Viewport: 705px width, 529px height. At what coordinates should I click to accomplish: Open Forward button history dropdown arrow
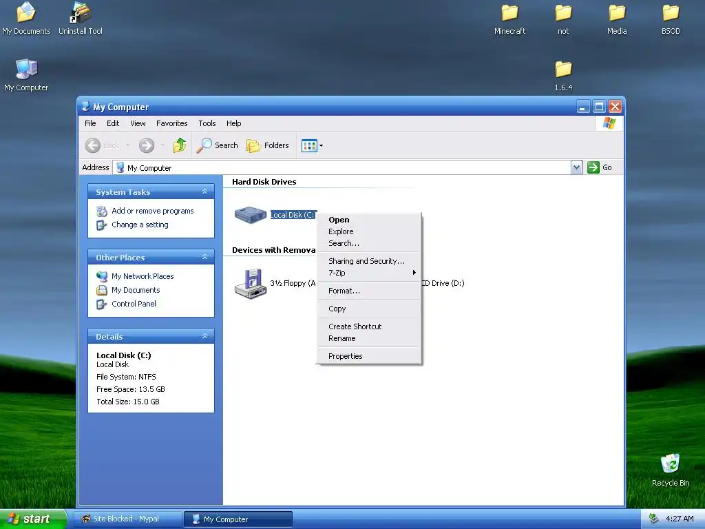point(162,145)
